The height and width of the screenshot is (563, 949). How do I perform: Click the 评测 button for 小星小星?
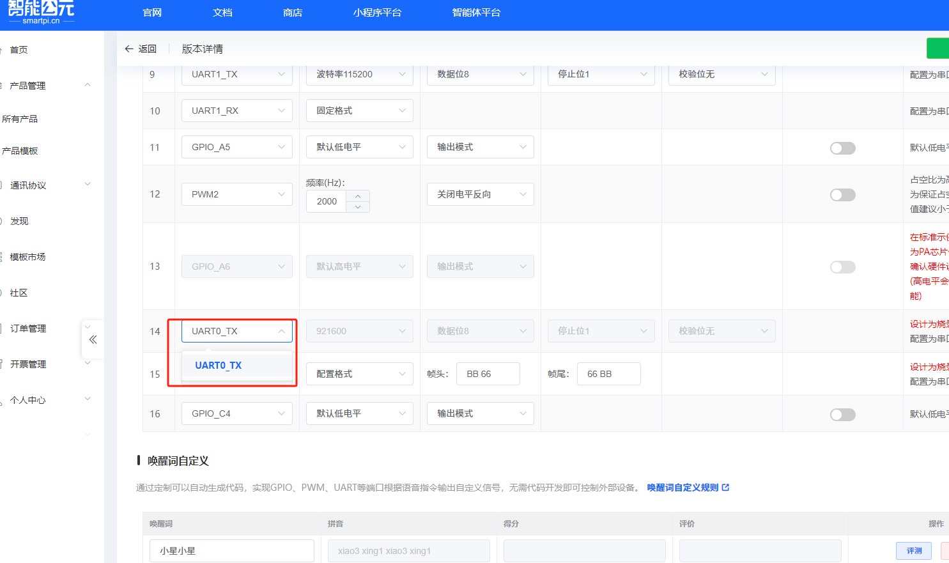click(913, 550)
